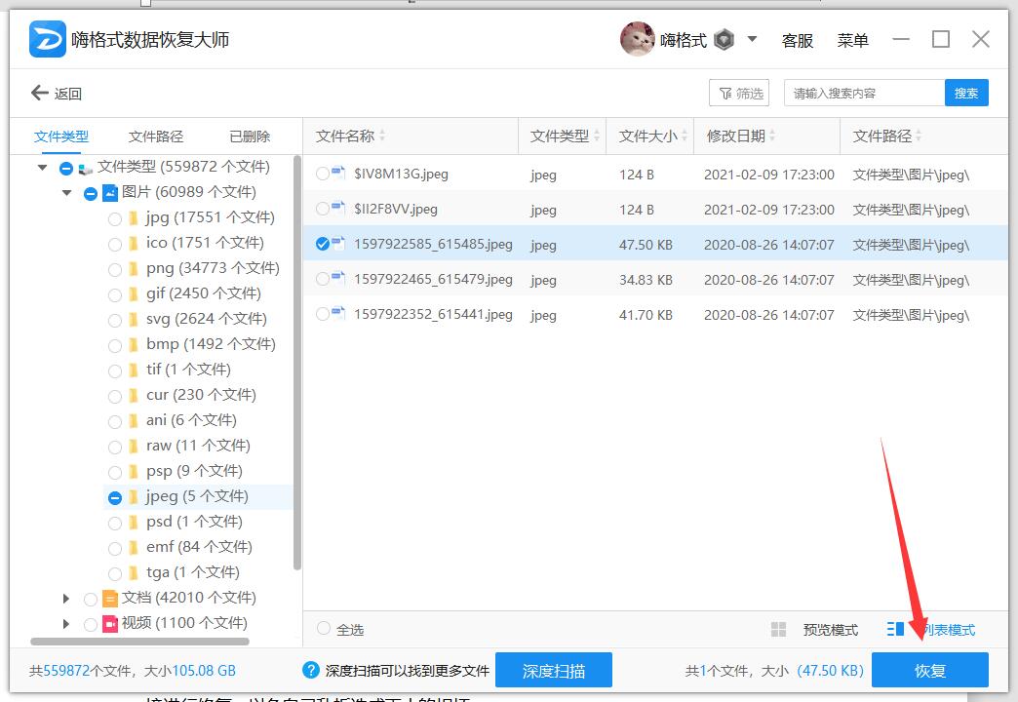The width and height of the screenshot is (1018, 702).
Task: Check the jpg folder checkbox
Action: pyautogui.click(x=115, y=218)
